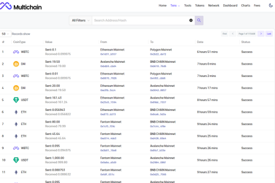The image size is (275, 183).
Task: Click the ETH coin icon in row 6
Action: point(16,112)
